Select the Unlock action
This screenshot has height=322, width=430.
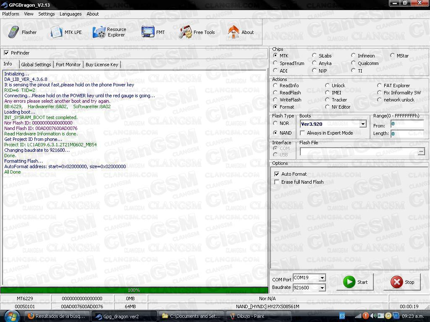pyautogui.click(x=327, y=86)
